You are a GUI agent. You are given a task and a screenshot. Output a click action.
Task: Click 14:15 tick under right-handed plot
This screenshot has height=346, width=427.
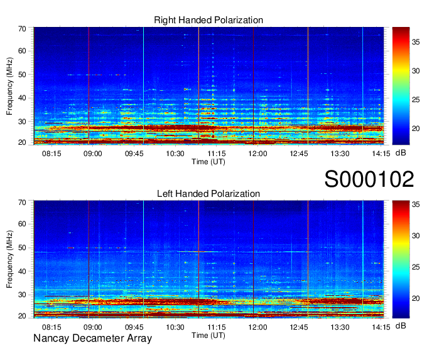click(x=381, y=154)
